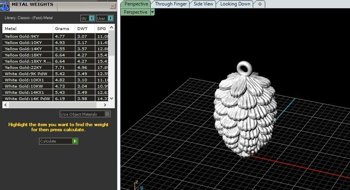Image resolution: width=350 pixels, height=190 pixels.
Task: Select the White Gold:14K PdW row
Action: tap(55, 99)
